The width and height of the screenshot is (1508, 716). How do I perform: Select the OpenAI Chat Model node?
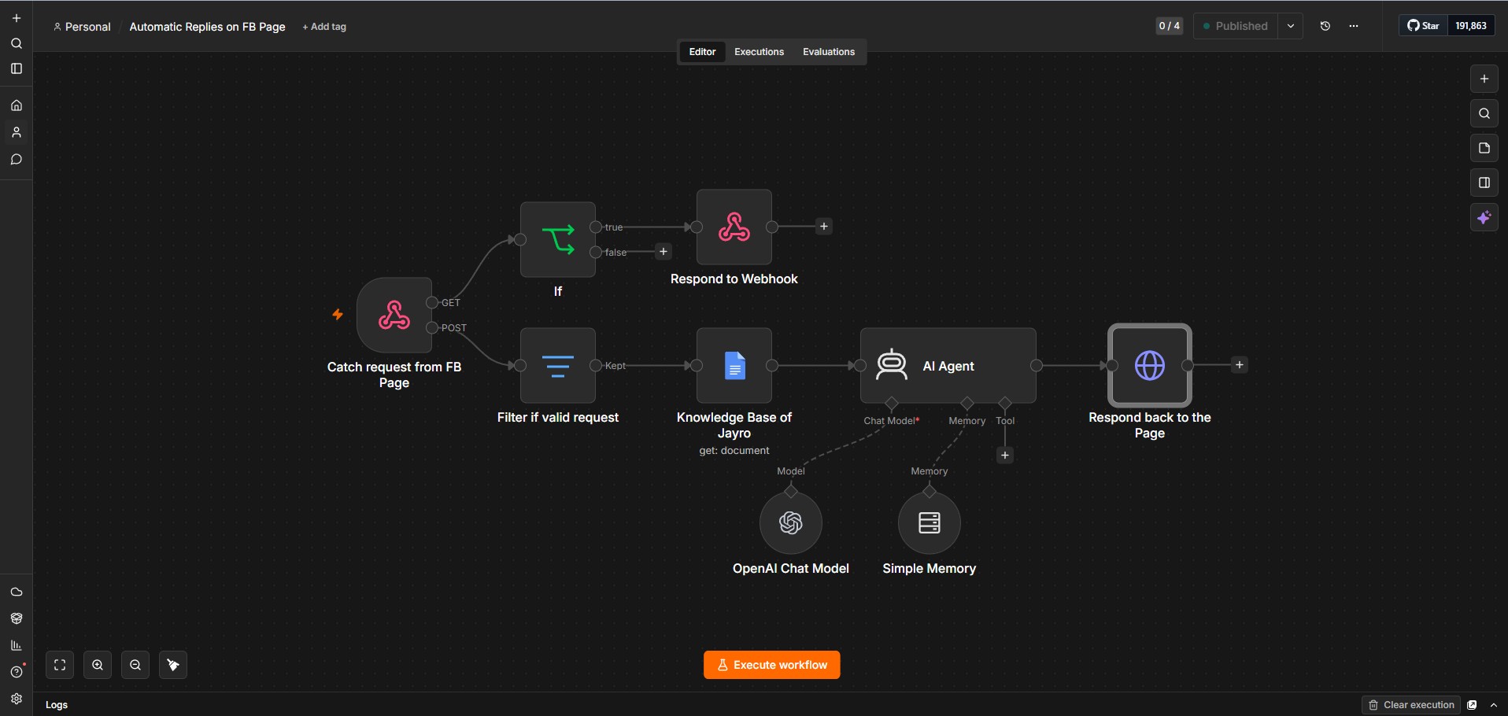pos(791,522)
